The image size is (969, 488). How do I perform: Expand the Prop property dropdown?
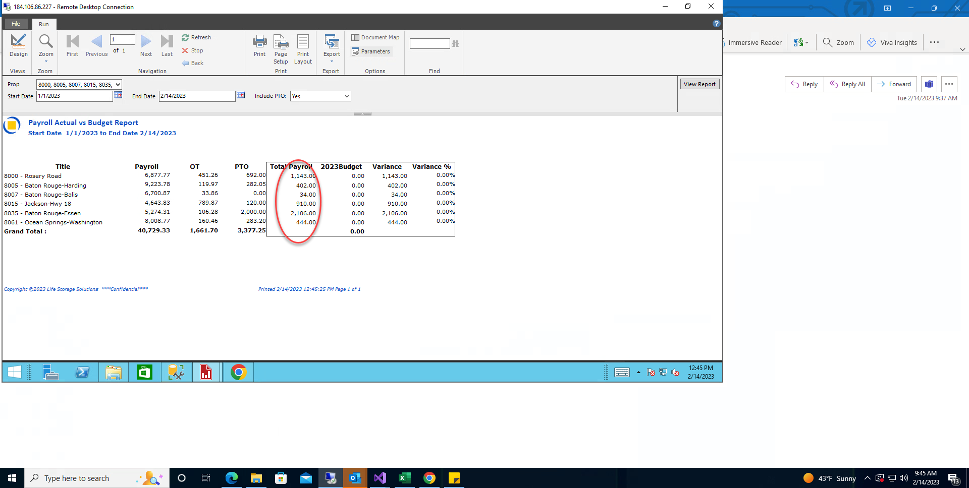(118, 85)
